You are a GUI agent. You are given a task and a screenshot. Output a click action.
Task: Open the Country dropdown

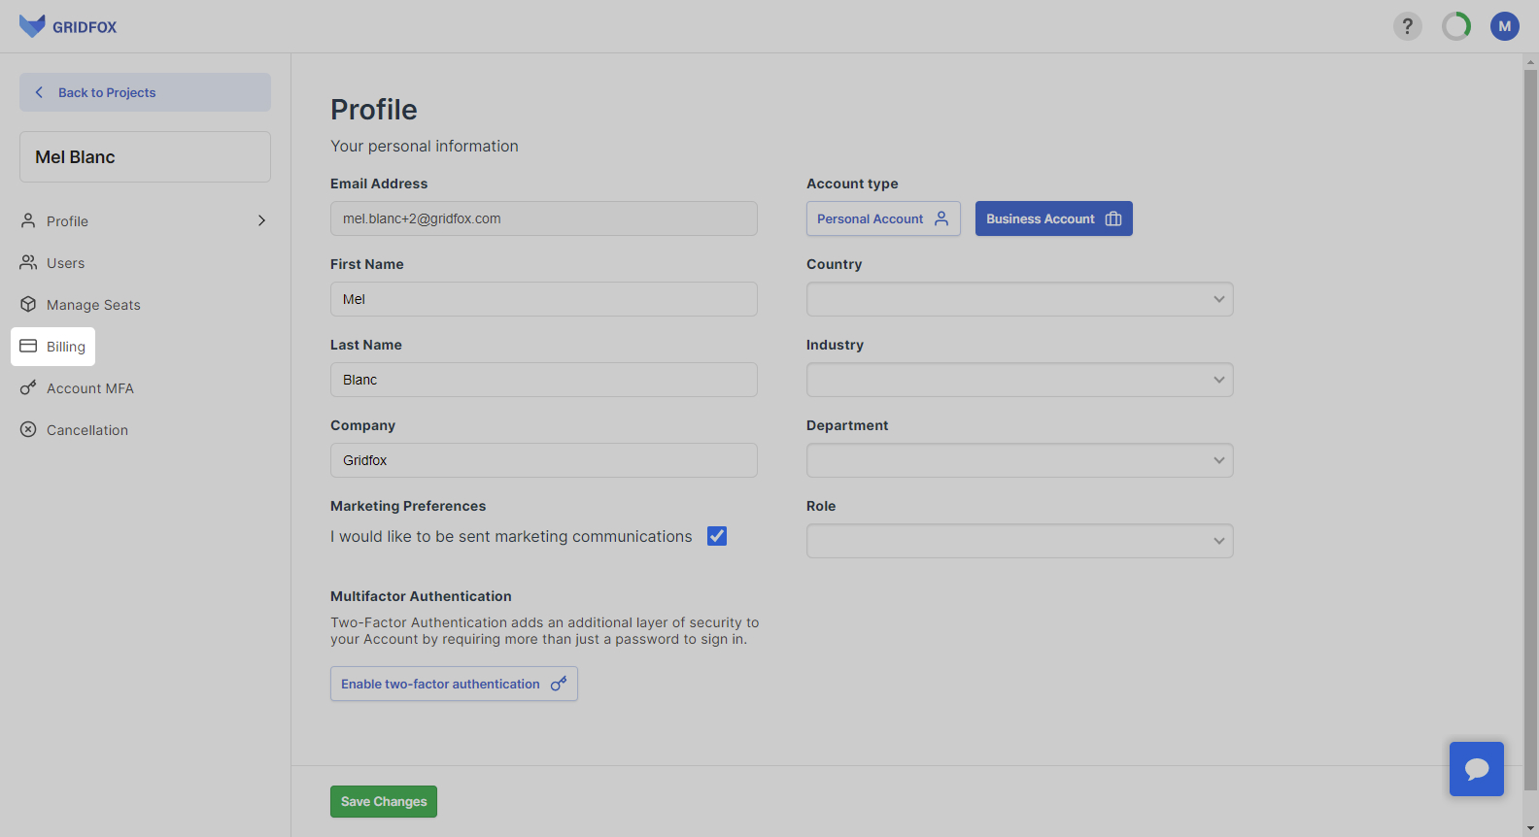click(x=1019, y=299)
